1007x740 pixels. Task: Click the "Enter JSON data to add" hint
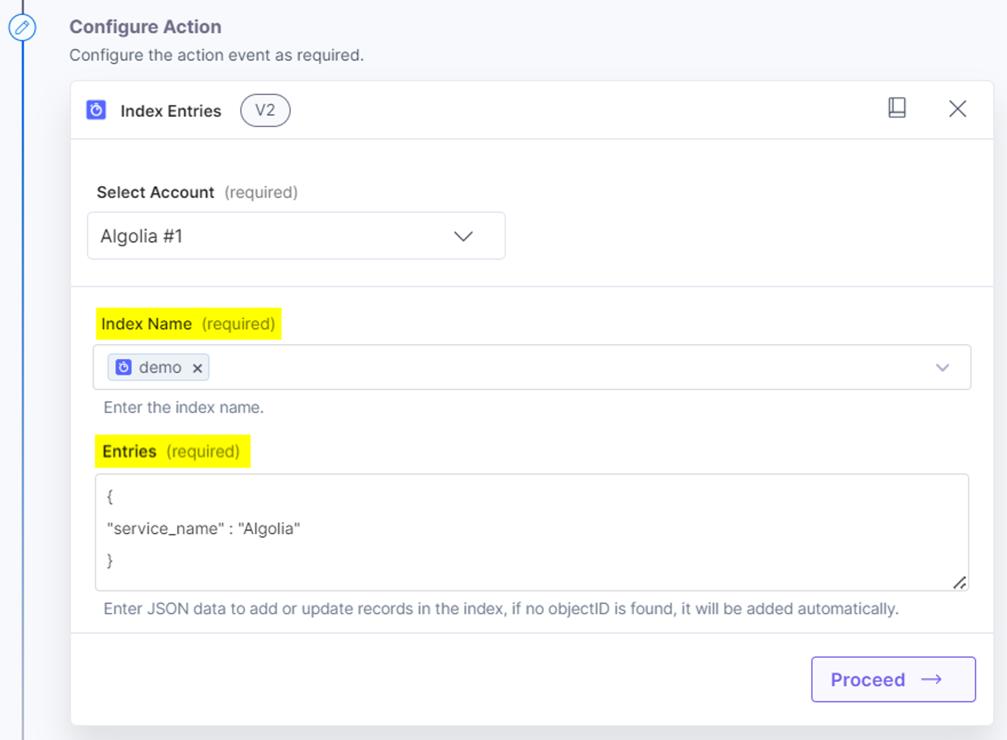point(501,609)
